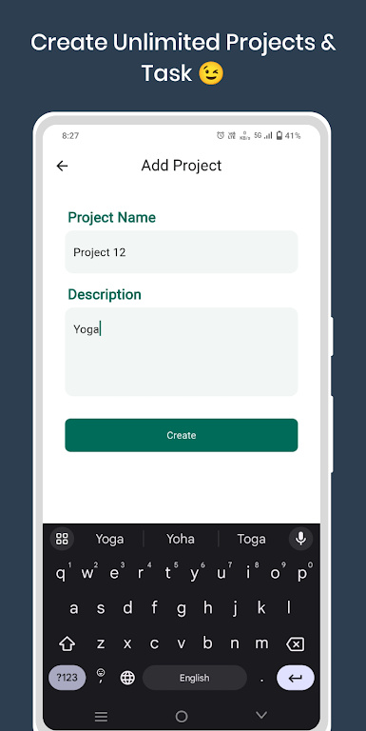The image size is (366, 731).
Task: Toggle the shift key on keyboard
Action: point(67,644)
